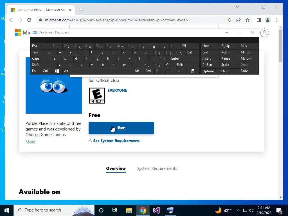288x216 pixels.
Task: Open Visual Studio from the taskbar
Action: pos(156,210)
